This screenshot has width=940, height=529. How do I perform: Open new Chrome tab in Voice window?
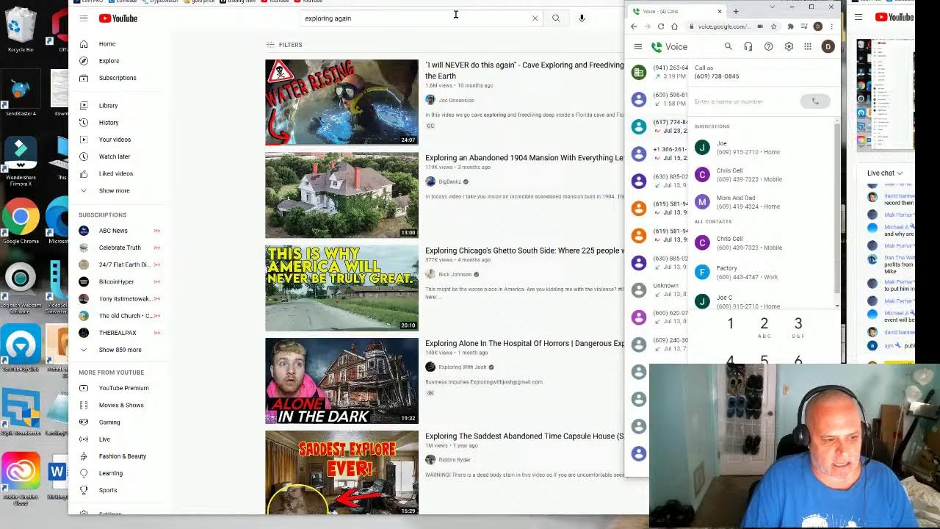tap(736, 11)
